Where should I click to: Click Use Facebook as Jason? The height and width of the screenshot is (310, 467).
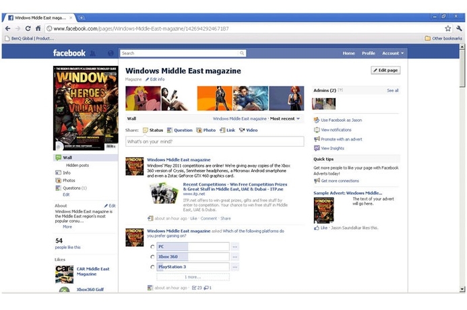tap(338, 120)
